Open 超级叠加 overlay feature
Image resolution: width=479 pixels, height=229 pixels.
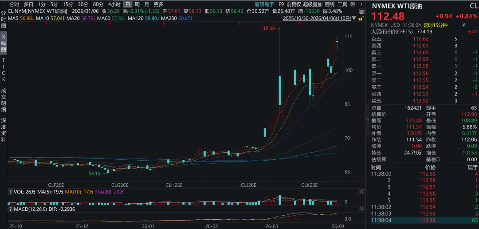pos(313,4)
